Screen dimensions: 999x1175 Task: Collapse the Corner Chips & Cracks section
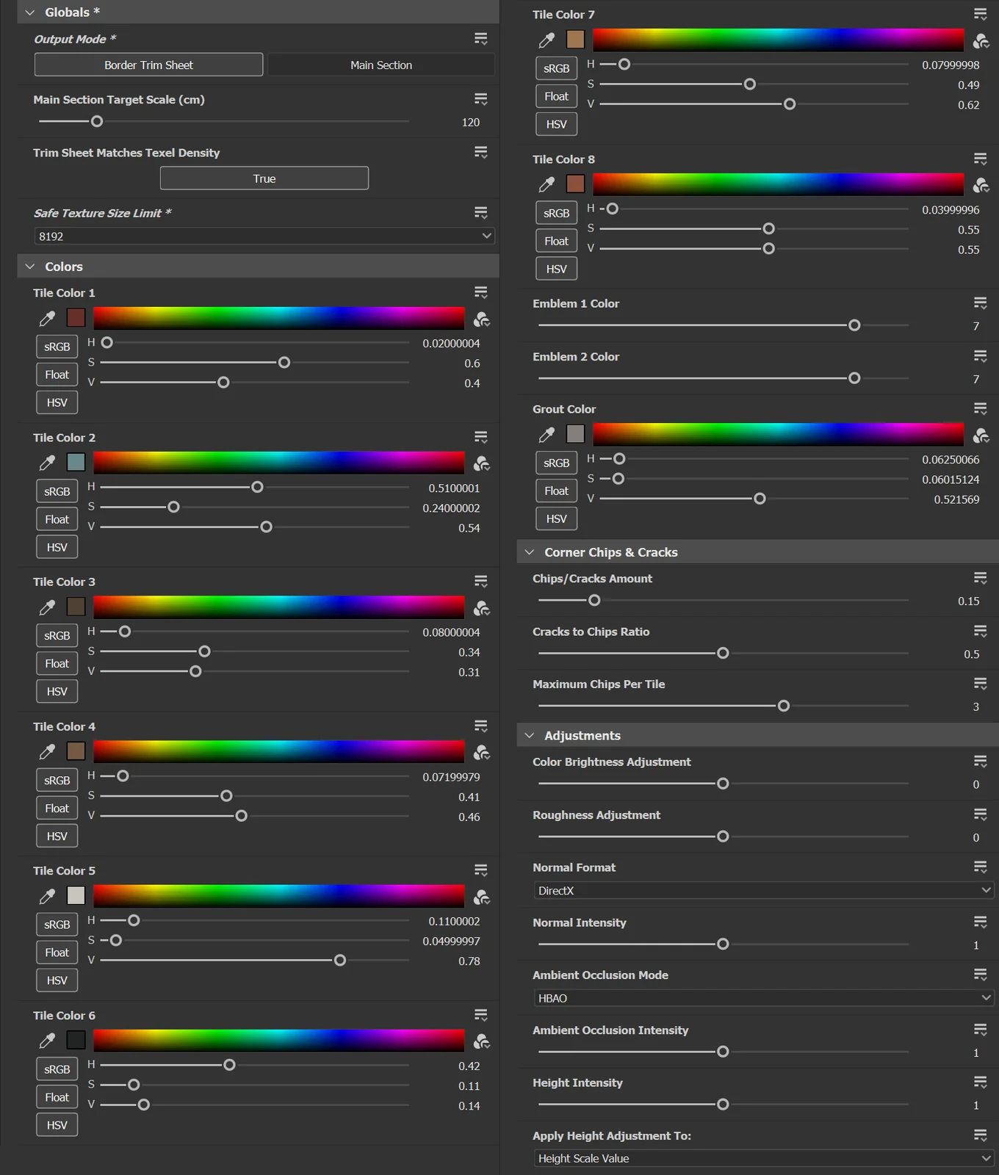[530, 552]
